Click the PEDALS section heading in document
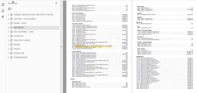197x93 pixels. (73, 79)
